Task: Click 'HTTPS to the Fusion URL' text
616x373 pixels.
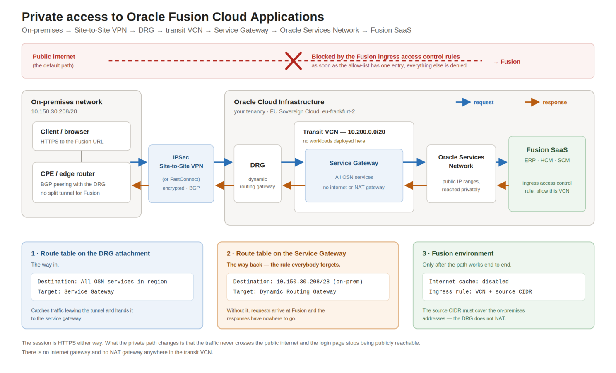Action: point(72,142)
